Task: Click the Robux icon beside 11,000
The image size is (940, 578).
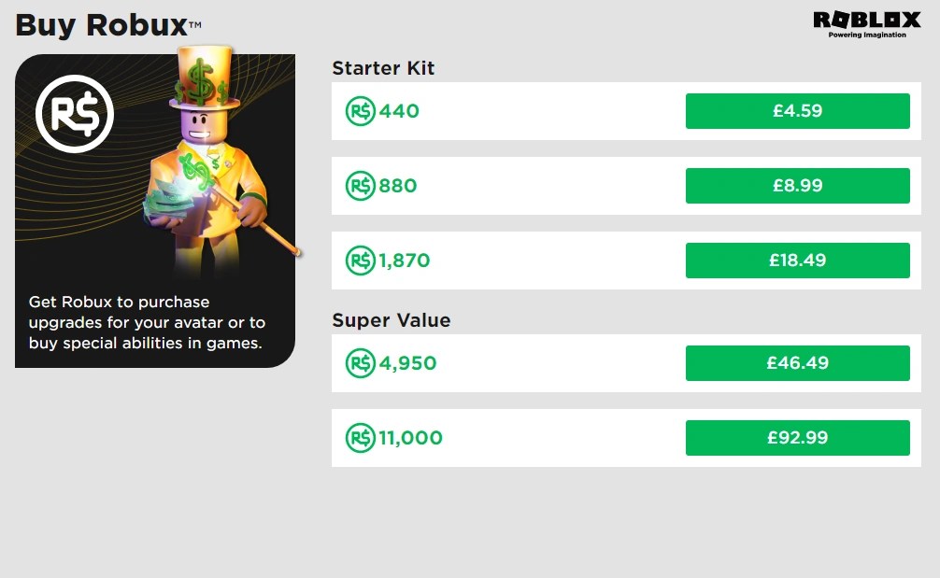Action: coord(361,438)
